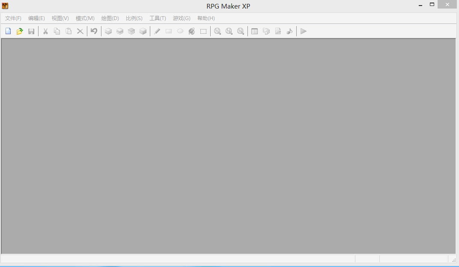
Task: Open an existing project via folder icon
Action: pyautogui.click(x=20, y=31)
